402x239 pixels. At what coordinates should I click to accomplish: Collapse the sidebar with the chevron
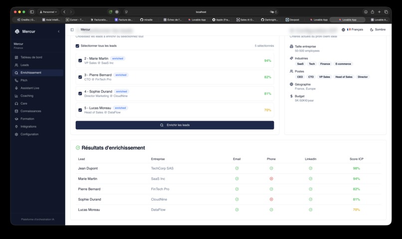coord(59,31)
